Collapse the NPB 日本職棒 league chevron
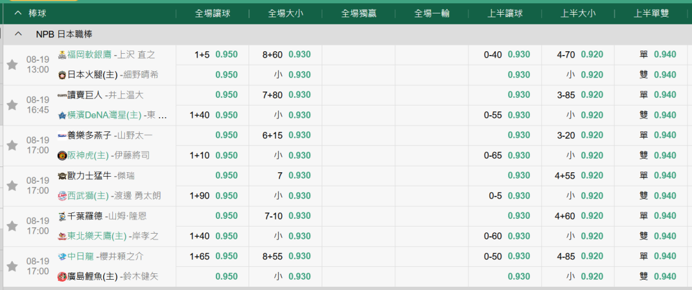The height and width of the screenshot is (290, 692). 18,34
